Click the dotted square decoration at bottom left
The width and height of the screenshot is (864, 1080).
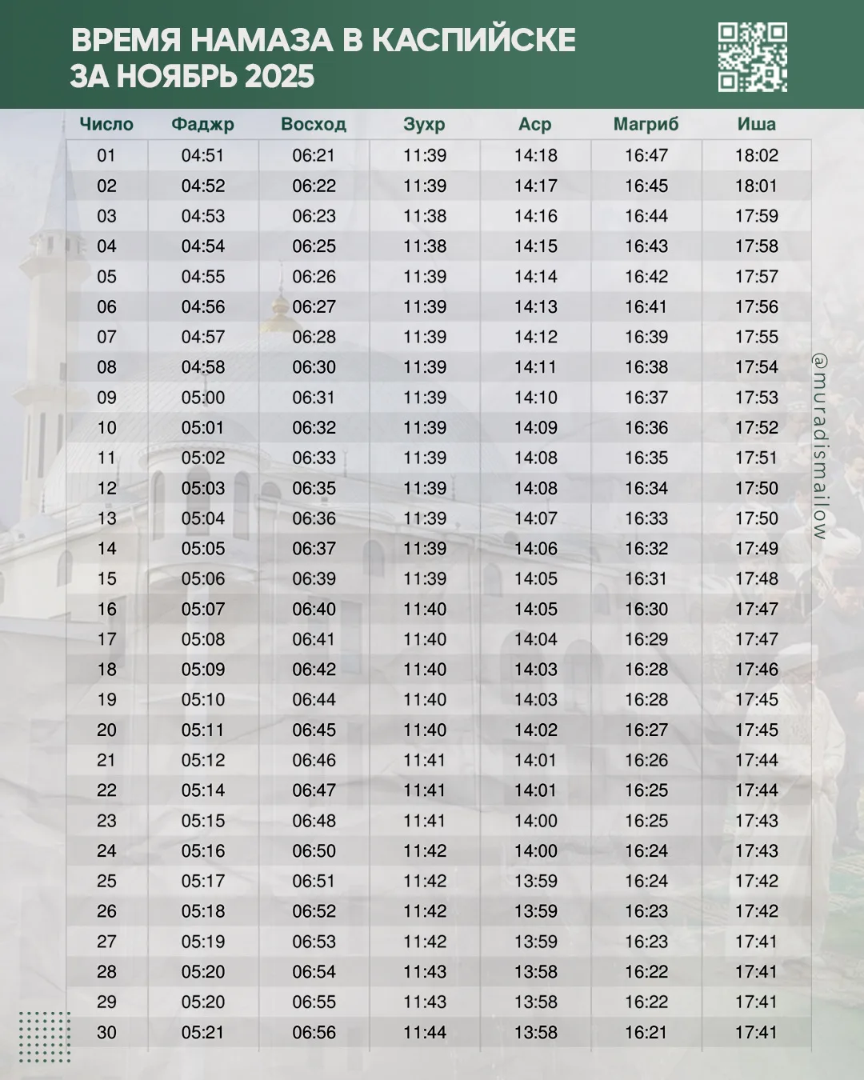pos(45,1037)
